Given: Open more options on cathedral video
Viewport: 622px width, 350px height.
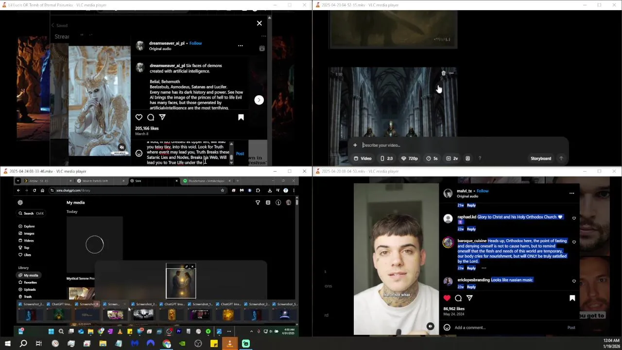Looking at the screenshot, I should 451,73.
